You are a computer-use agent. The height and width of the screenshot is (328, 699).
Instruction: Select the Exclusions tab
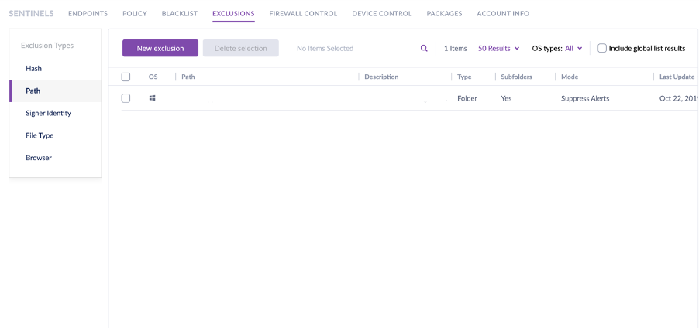pyautogui.click(x=233, y=13)
